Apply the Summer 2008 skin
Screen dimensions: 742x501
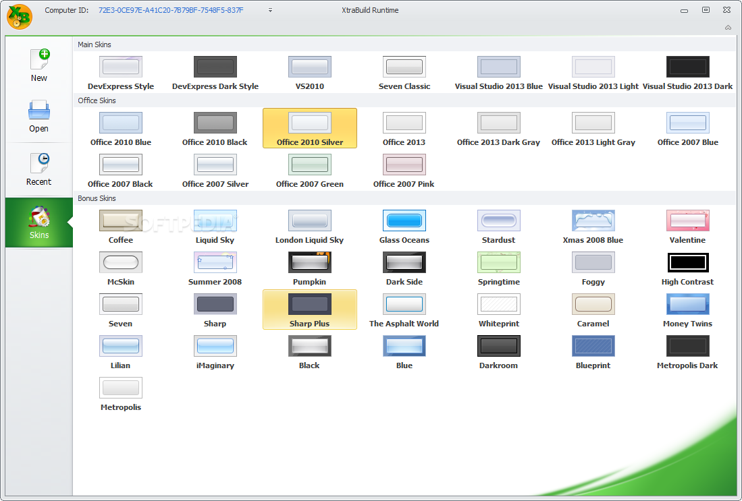pyautogui.click(x=215, y=268)
